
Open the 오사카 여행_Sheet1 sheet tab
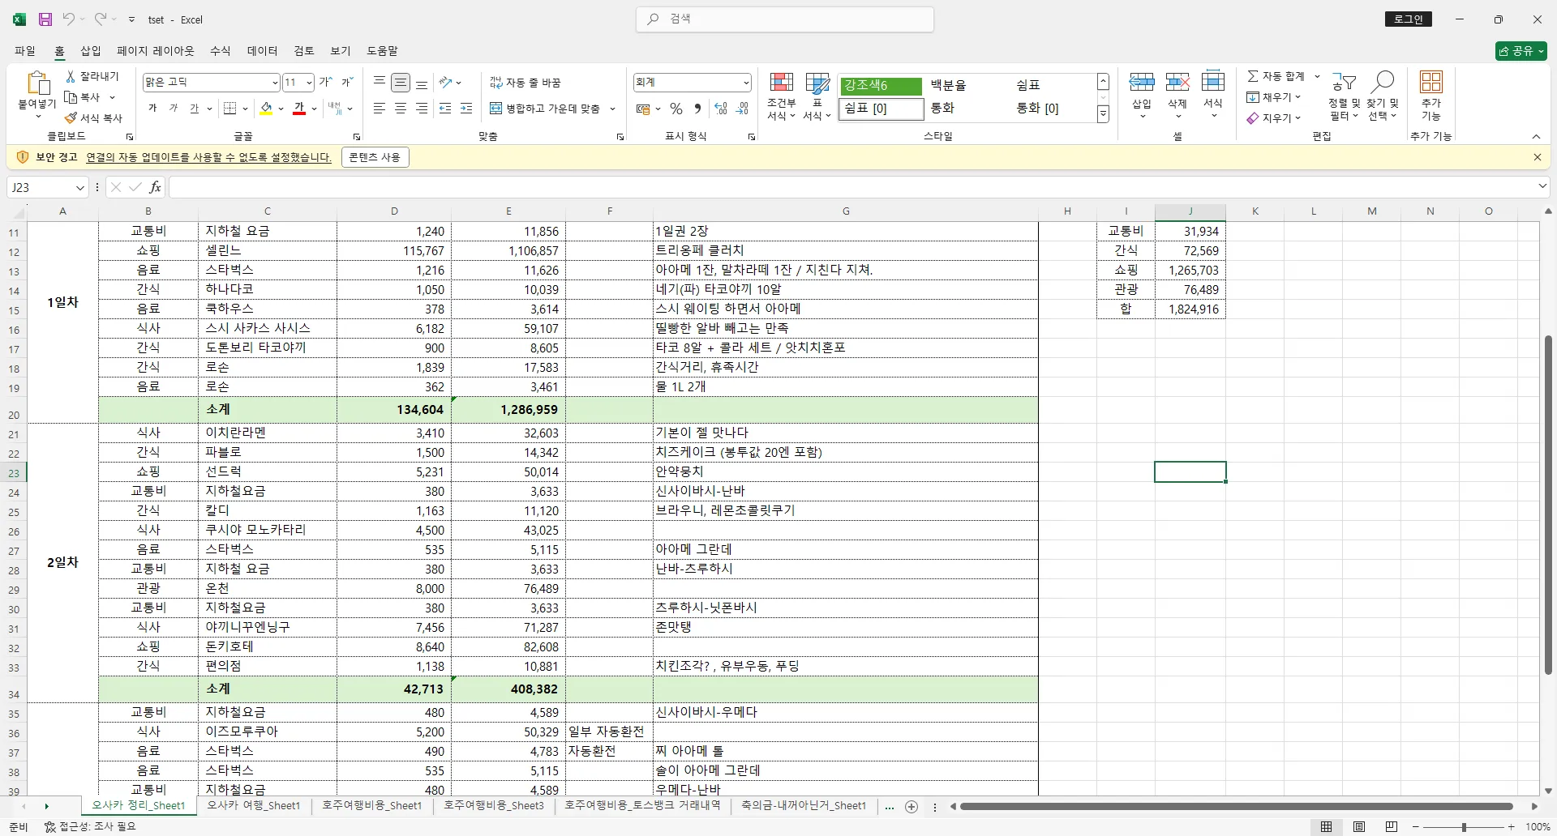pyautogui.click(x=254, y=805)
